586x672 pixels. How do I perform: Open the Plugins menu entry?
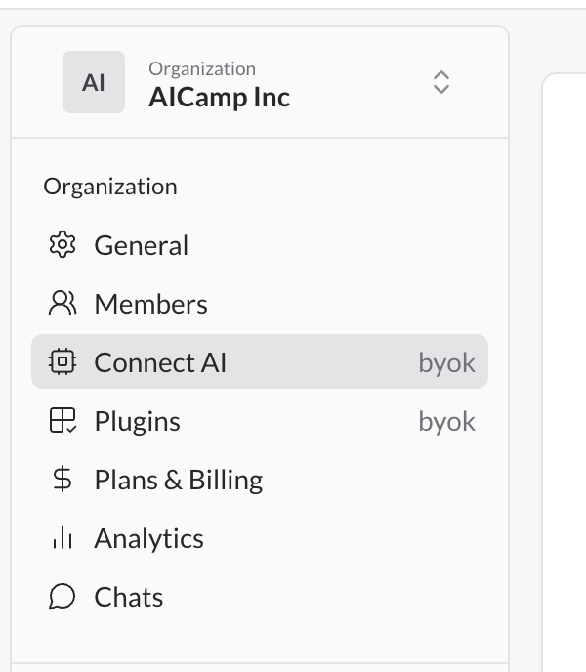[260, 420]
